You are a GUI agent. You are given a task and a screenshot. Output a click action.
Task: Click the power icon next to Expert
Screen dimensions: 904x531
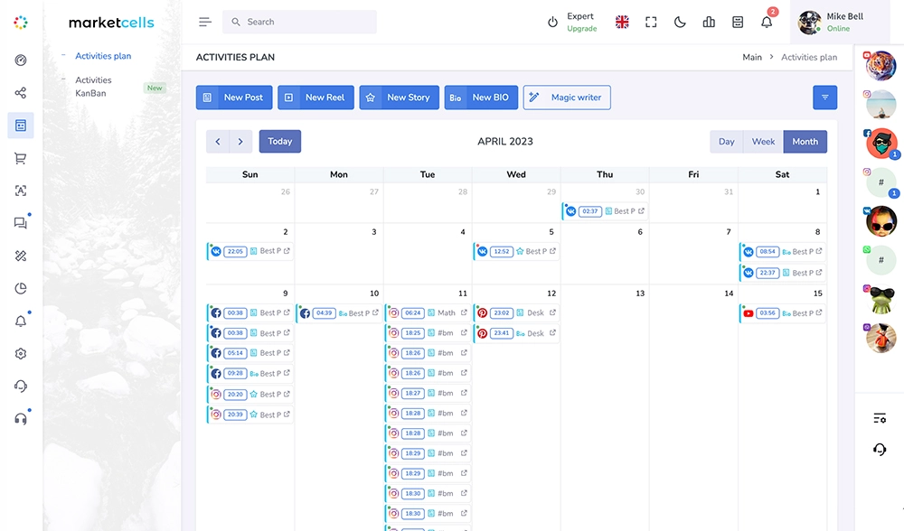[552, 22]
